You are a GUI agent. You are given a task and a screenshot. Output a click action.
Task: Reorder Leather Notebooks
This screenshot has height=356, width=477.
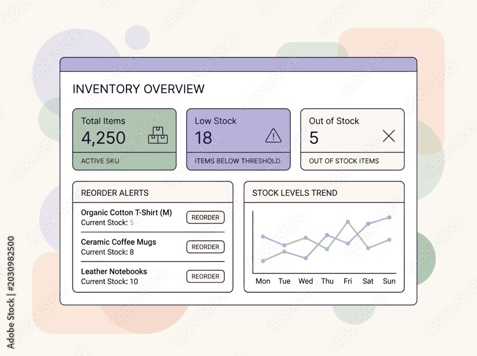[x=205, y=276]
